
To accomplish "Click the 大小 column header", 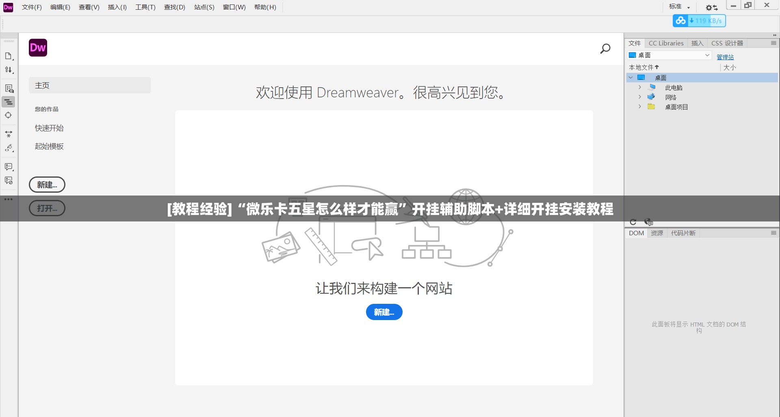I will 729,67.
